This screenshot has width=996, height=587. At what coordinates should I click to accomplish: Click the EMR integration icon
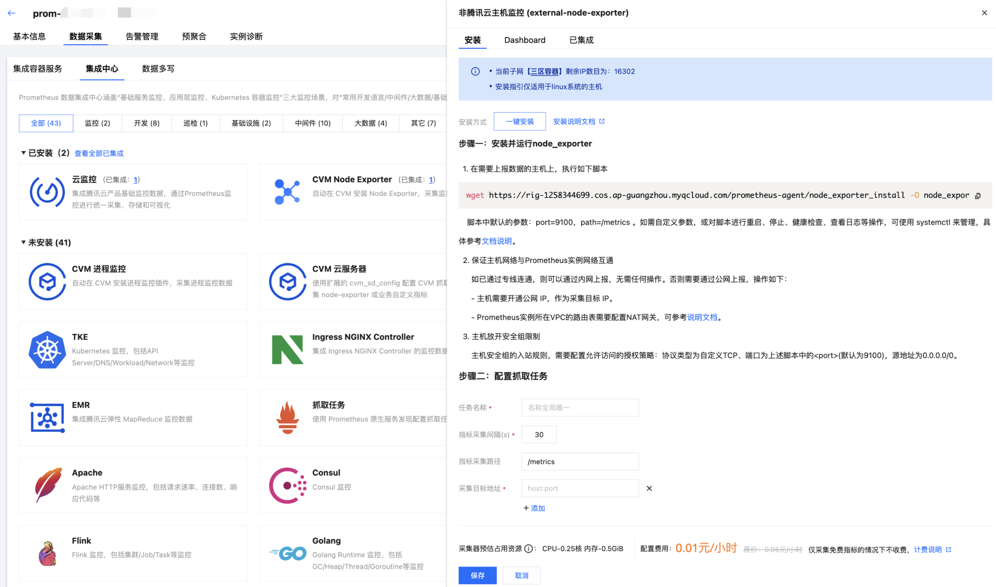point(47,417)
